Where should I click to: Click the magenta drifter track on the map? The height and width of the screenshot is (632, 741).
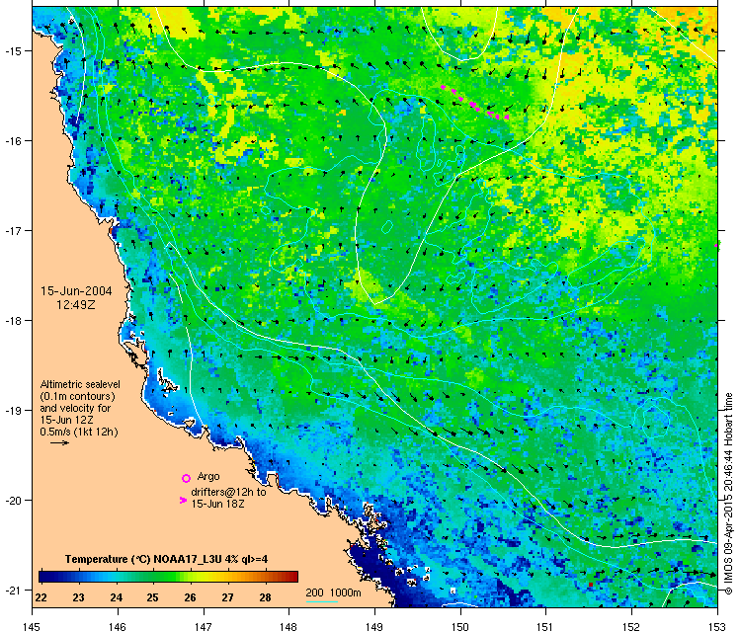(474, 103)
